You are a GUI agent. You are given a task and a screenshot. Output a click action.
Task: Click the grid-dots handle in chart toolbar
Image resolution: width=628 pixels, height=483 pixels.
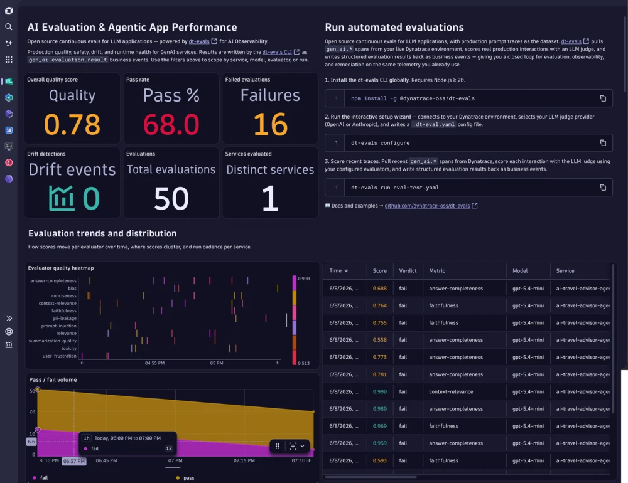coord(278,446)
